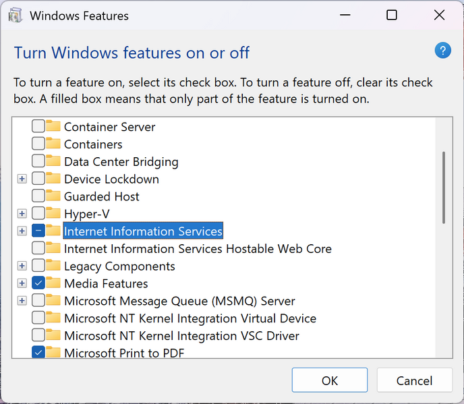The image size is (464, 404).
Task: Click the Internet Information Services folder icon
Action: tap(53, 231)
